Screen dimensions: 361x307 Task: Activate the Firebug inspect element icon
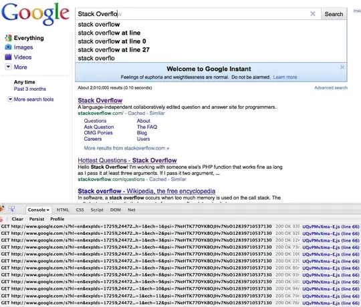[11, 209]
